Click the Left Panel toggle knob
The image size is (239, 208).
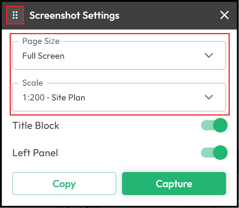tap(220, 153)
